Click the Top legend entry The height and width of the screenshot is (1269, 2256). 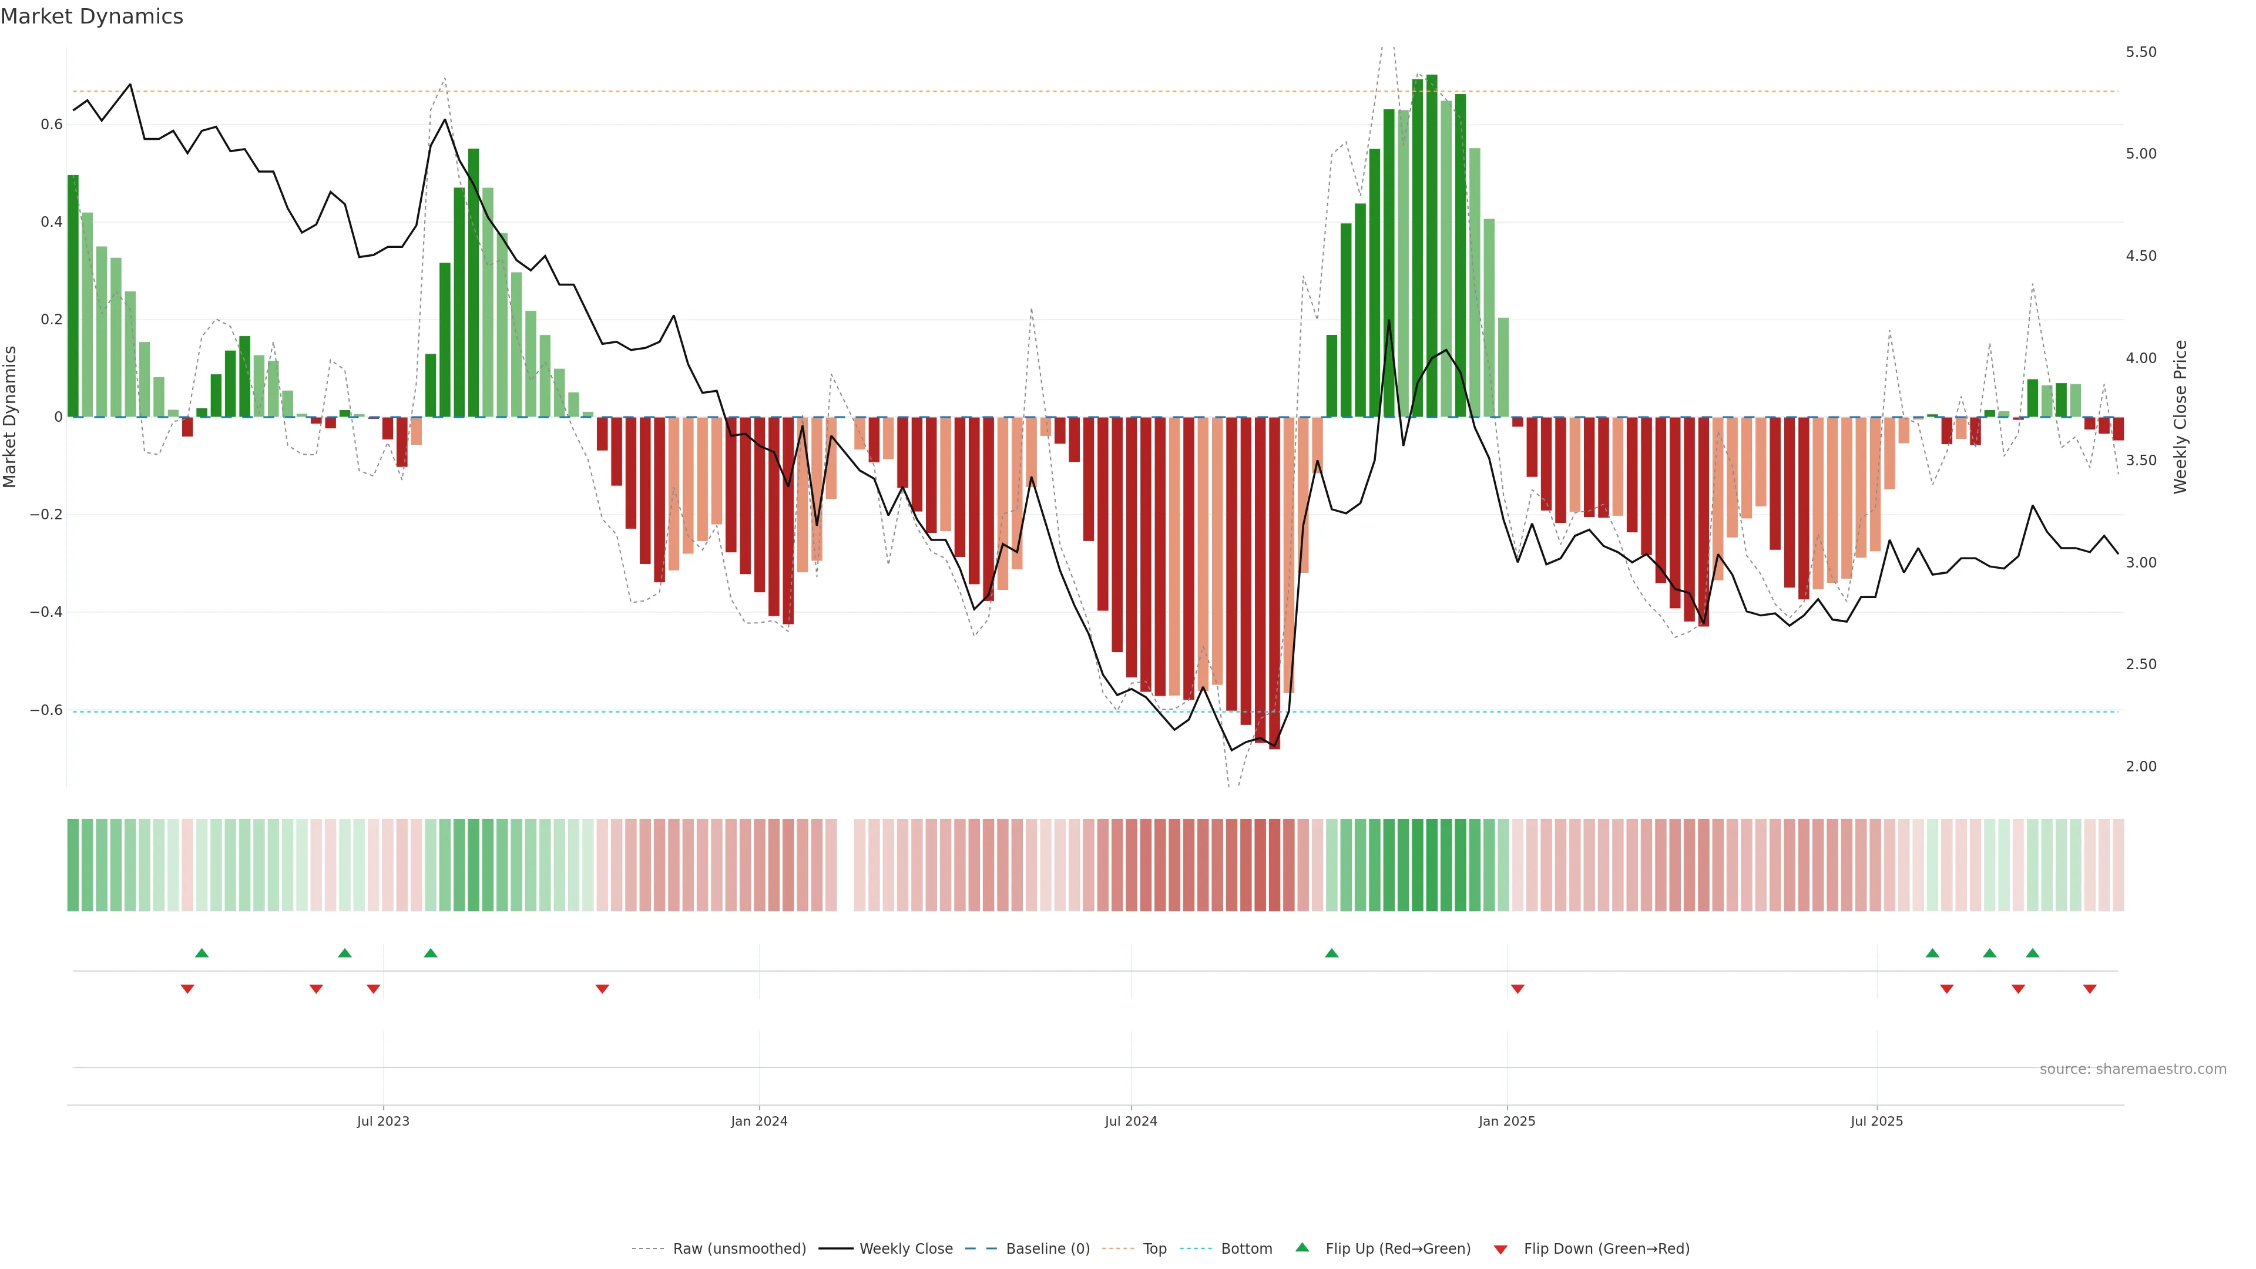pyautogui.click(x=1154, y=1249)
